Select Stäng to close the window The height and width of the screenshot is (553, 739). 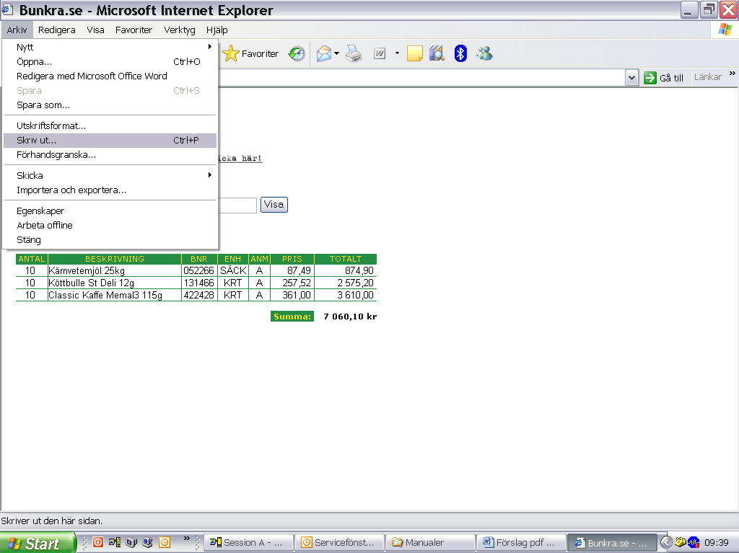coord(110,240)
